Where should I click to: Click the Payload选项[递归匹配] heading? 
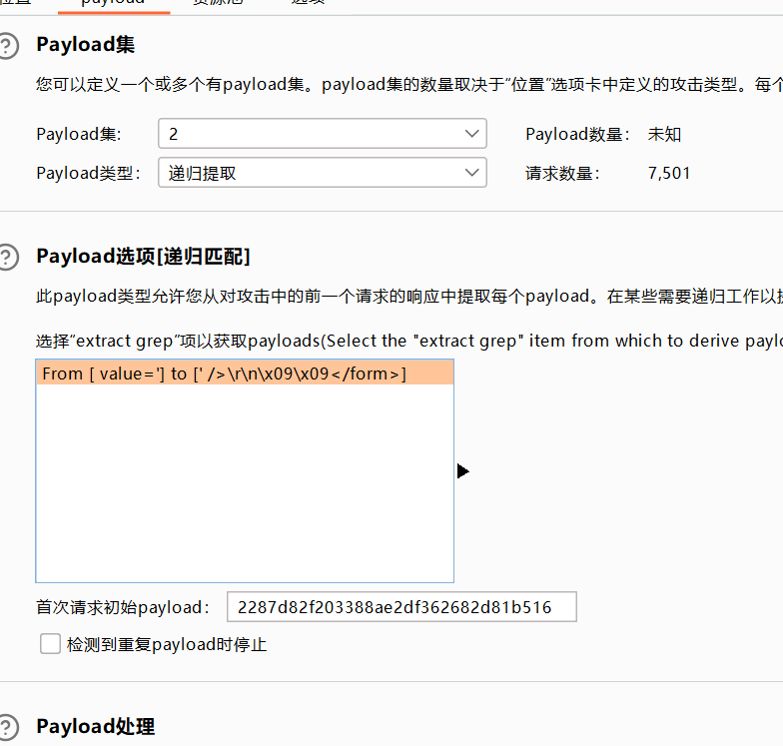click(143, 257)
